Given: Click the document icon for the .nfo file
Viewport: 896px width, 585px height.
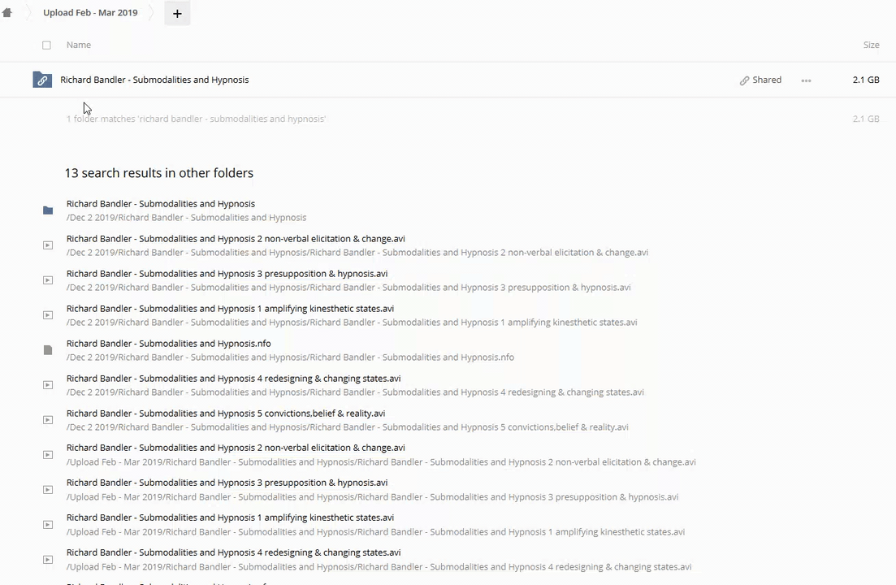Looking at the screenshot, I should (48, 350).
